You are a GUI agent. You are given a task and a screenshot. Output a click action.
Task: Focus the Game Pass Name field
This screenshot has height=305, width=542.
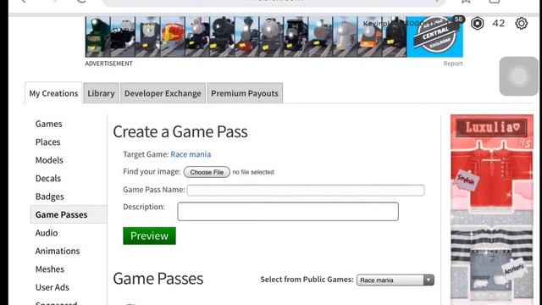click(306, 190)
